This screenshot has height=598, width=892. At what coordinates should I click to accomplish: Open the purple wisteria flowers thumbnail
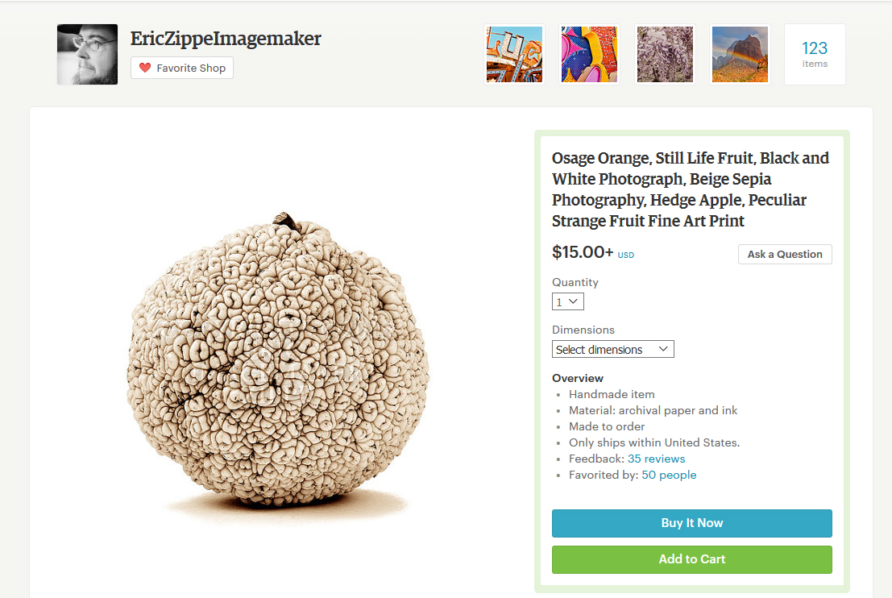pyautogui.click(x=665, y=55)
